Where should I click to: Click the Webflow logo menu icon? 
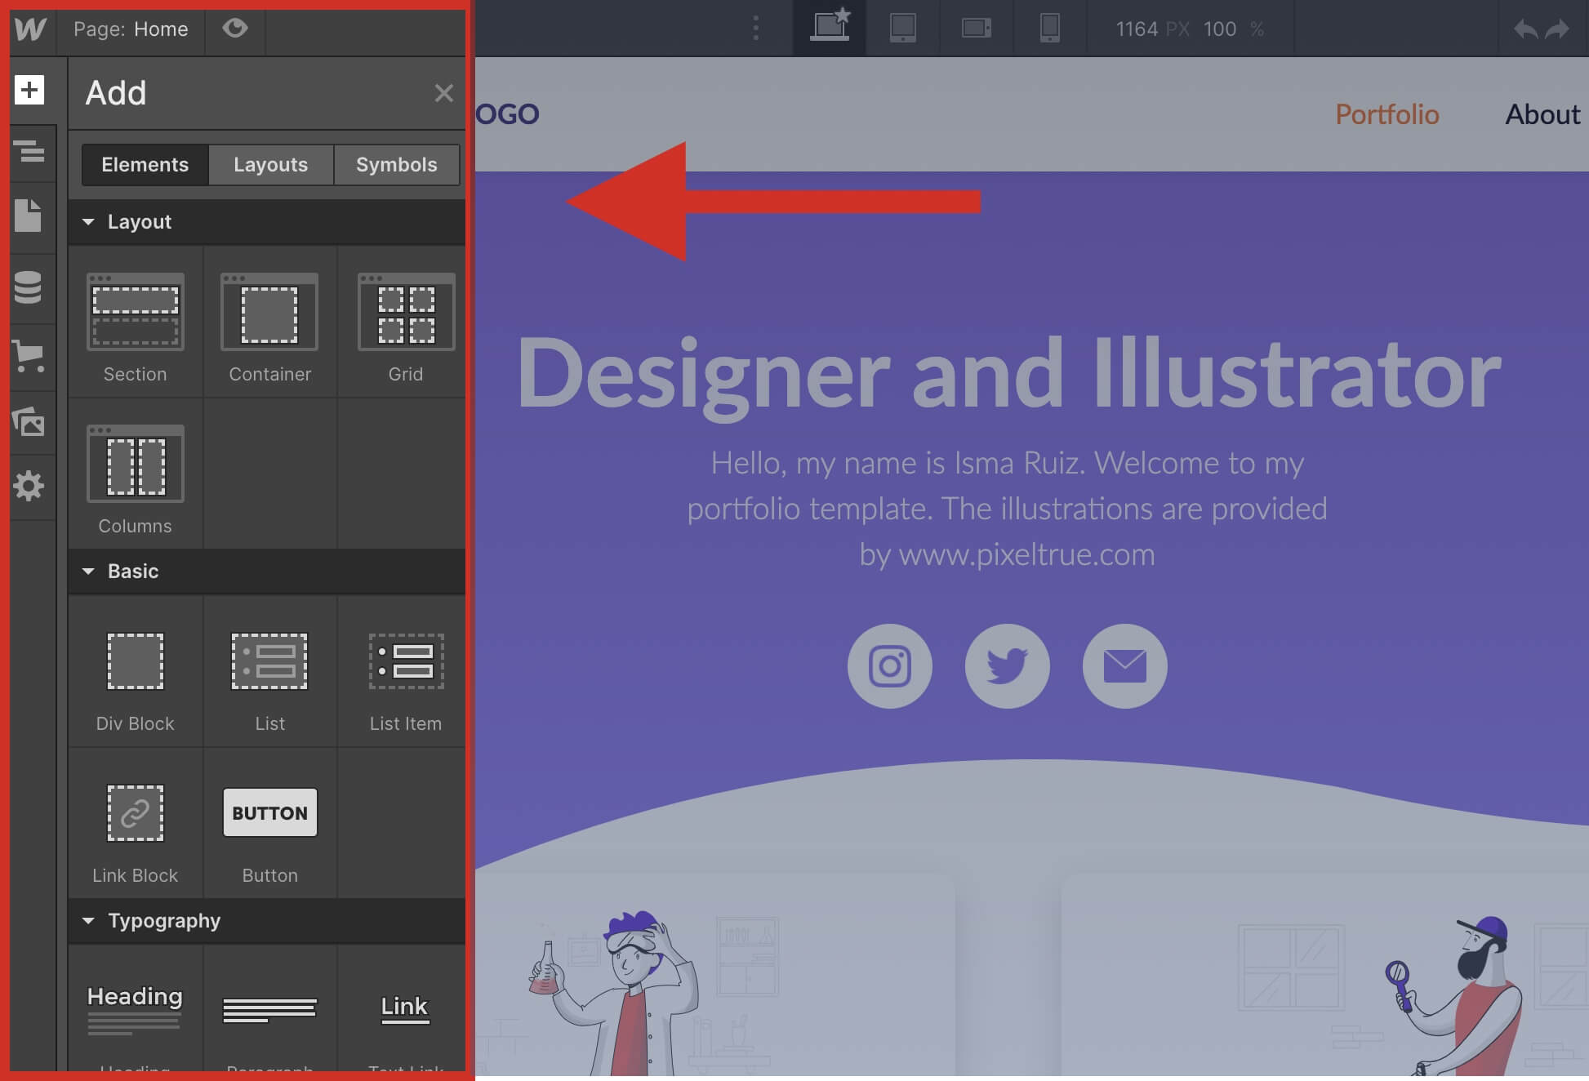tap(31, 29)
